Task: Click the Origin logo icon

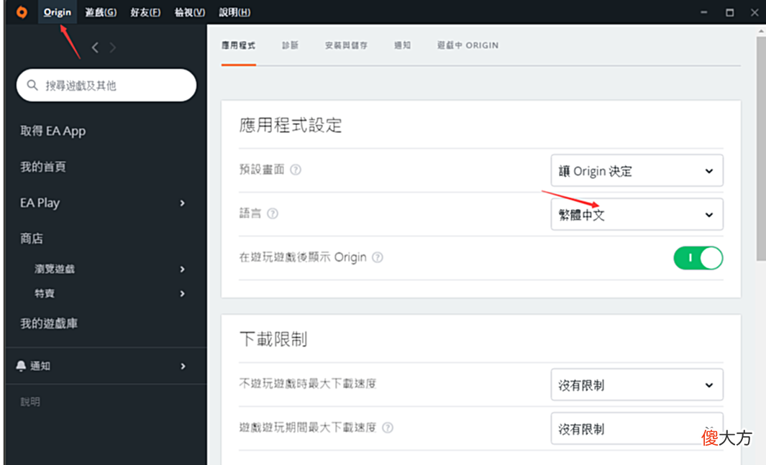Action: [x=22, y=12]
